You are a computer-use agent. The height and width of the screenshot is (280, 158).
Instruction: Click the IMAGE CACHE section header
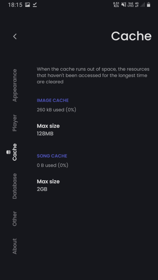point(53,100)
